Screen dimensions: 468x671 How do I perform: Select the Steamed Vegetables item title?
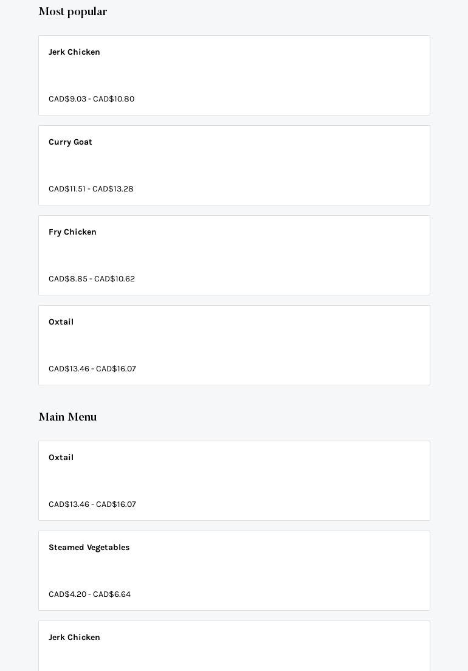(x=89, y=548)
